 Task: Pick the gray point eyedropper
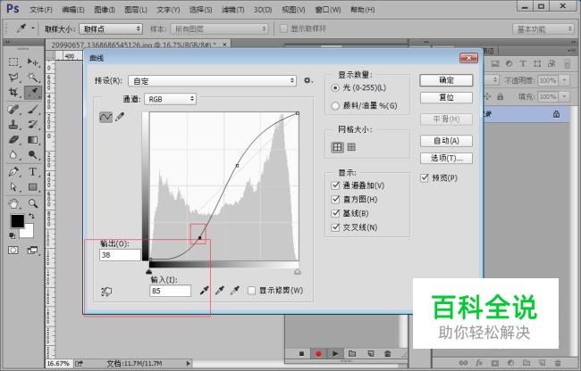220,291
